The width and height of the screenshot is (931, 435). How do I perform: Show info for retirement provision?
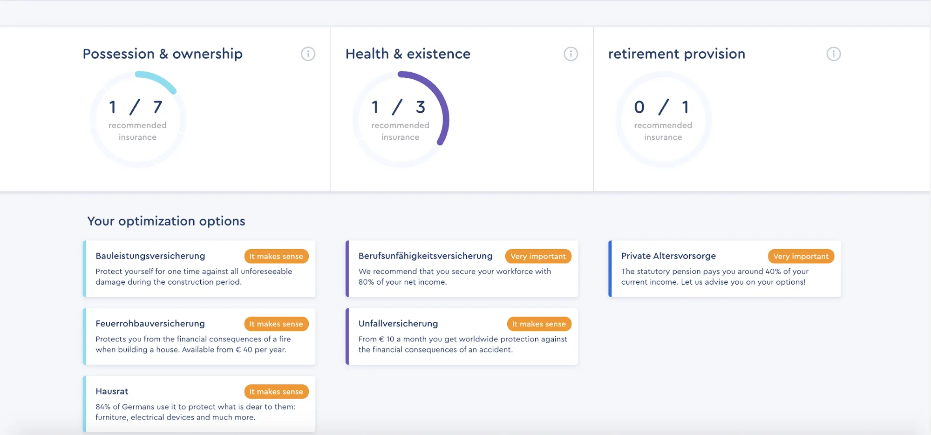coord(833,54)
